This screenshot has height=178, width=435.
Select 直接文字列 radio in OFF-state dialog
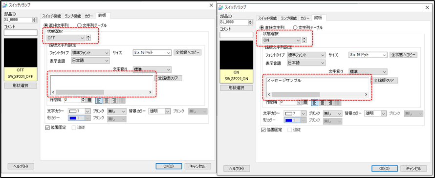click(46, 25)
